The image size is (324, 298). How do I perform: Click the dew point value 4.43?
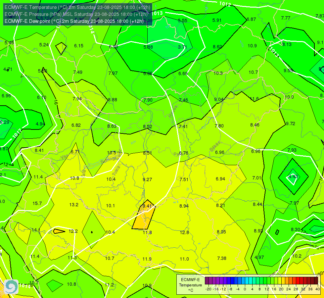click(293, 176)
